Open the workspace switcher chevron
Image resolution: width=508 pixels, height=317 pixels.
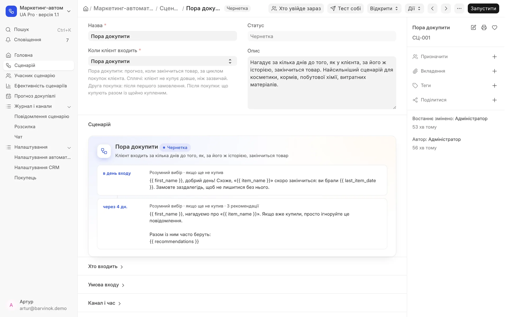coord(69,11)
